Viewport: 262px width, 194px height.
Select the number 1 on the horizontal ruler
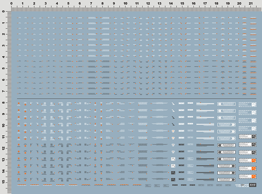click(x=23, y=4)
